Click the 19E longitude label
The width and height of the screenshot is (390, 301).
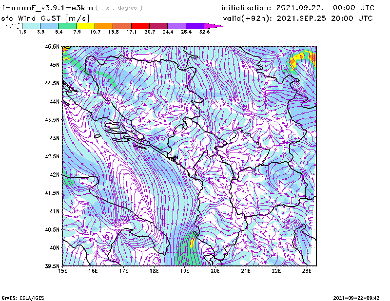pyautogui.click(x=185, y=271)
